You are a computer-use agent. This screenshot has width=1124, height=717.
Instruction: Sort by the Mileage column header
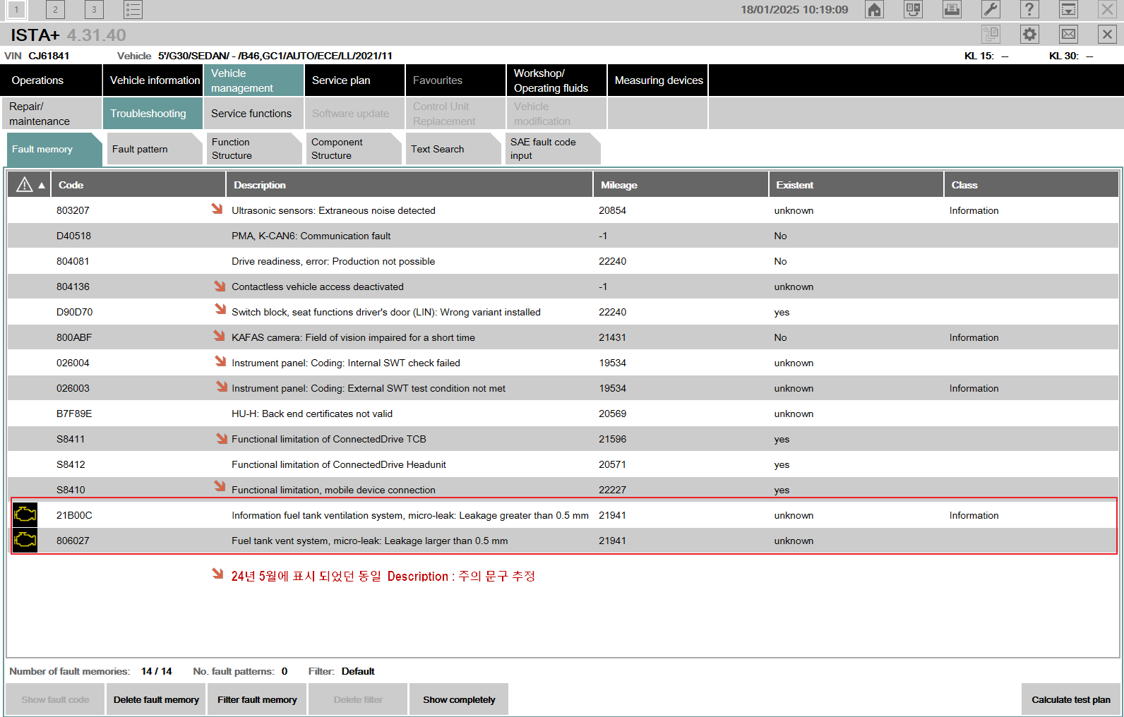pos(681,185)
